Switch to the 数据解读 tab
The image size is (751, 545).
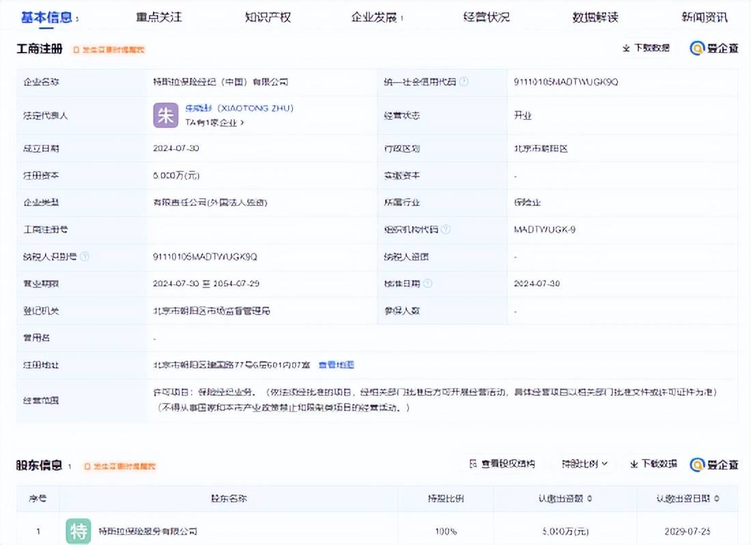coord(595,18)
